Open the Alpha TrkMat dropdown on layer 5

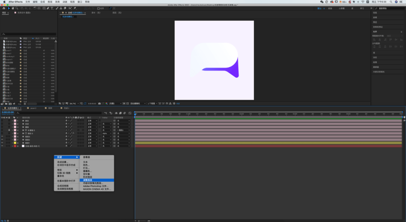click(107, 133)
